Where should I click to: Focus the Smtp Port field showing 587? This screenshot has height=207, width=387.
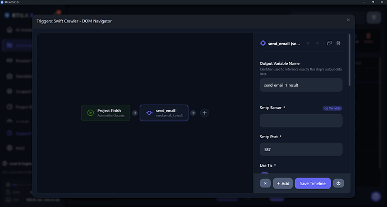click(x=301, y=149)
